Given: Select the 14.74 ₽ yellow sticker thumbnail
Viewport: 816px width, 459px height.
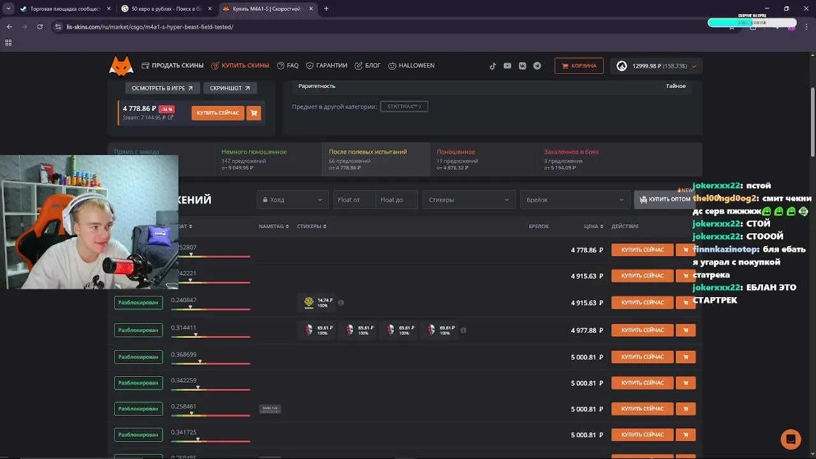Looking at the screenshot, I should pos(309,303).
